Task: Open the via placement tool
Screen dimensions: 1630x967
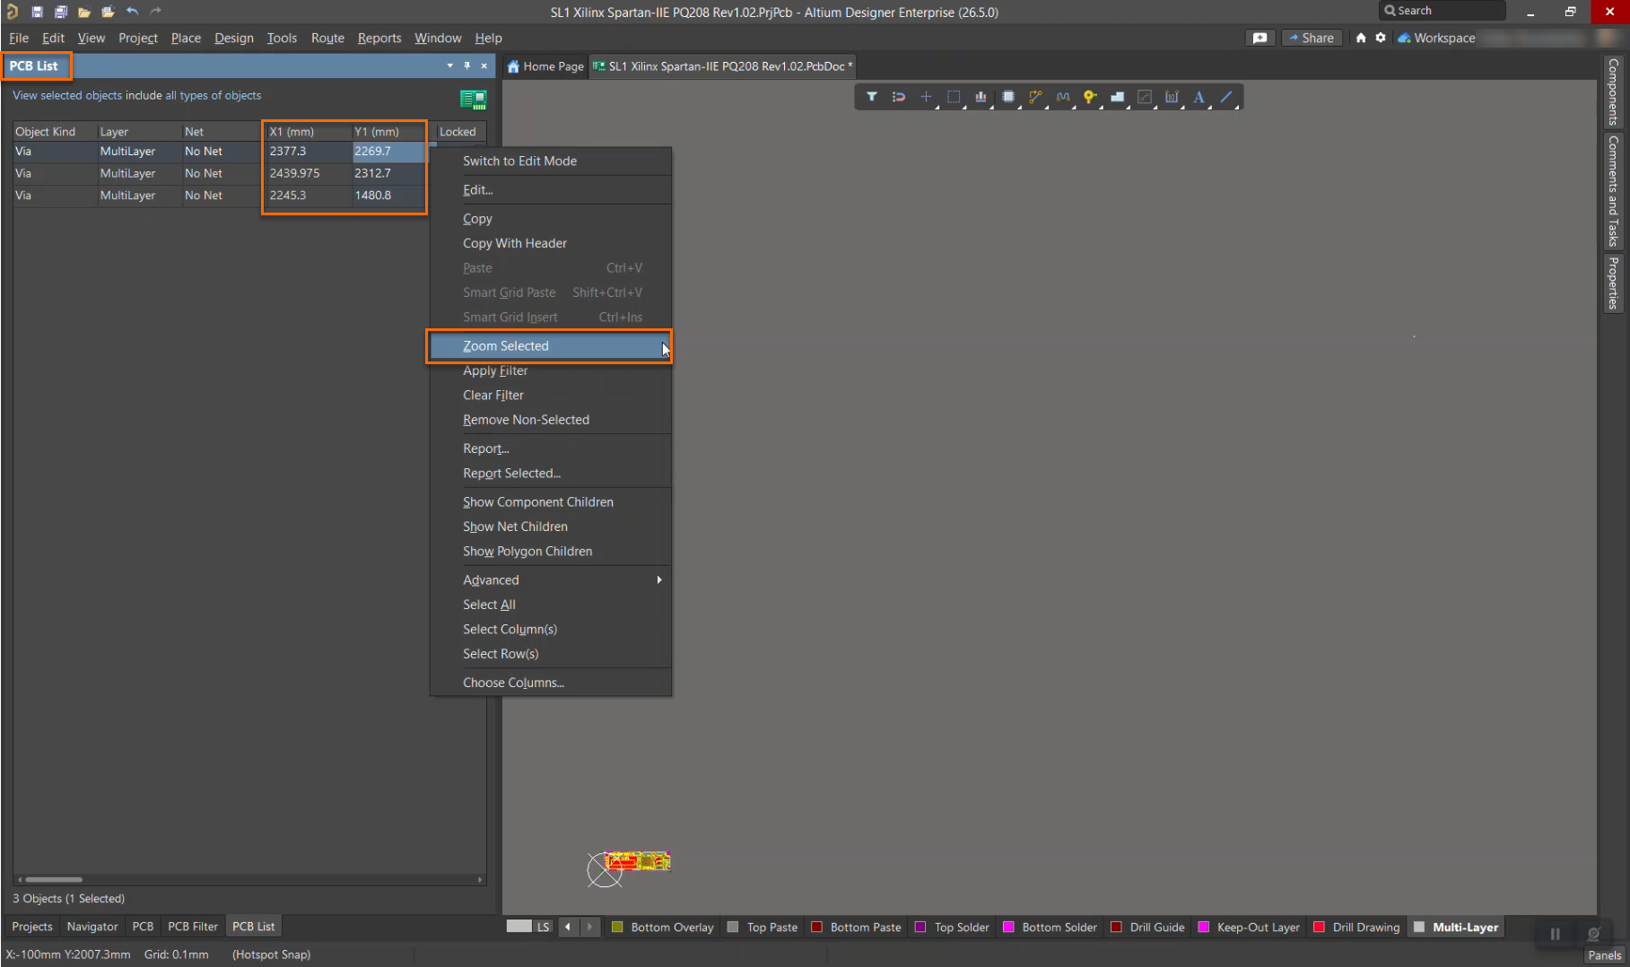Action: [1090, 97]
